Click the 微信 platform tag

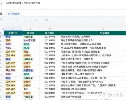(x=8, y=40)
